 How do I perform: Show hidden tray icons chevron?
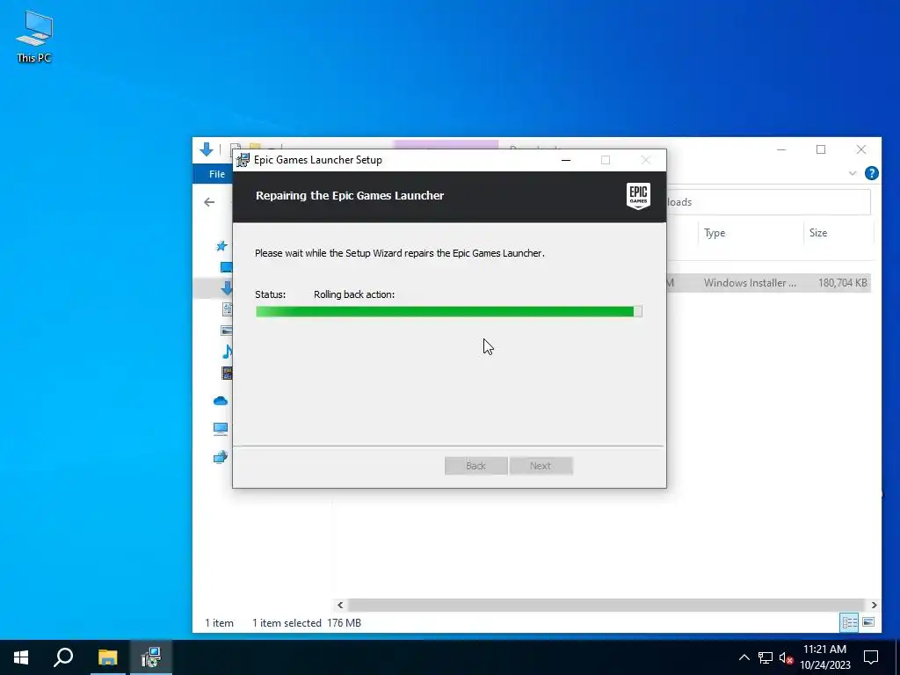[744, 657]
